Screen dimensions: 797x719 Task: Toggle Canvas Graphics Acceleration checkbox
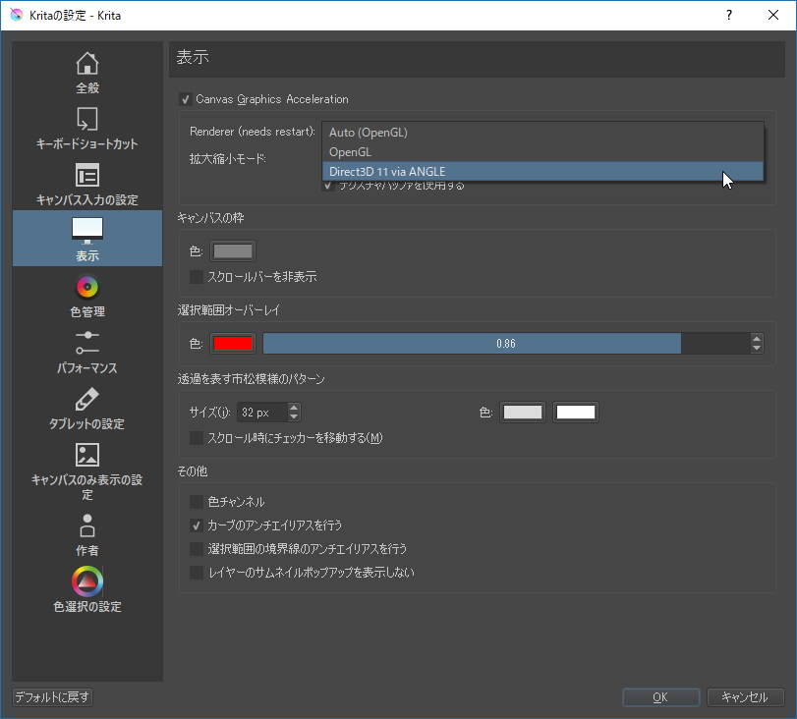point(186,99)
